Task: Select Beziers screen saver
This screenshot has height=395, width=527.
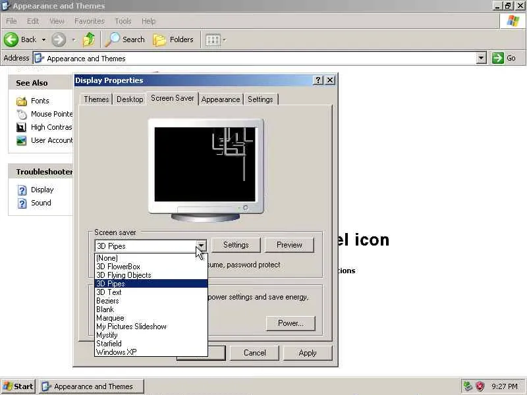Action: click(x=152, y=301)
